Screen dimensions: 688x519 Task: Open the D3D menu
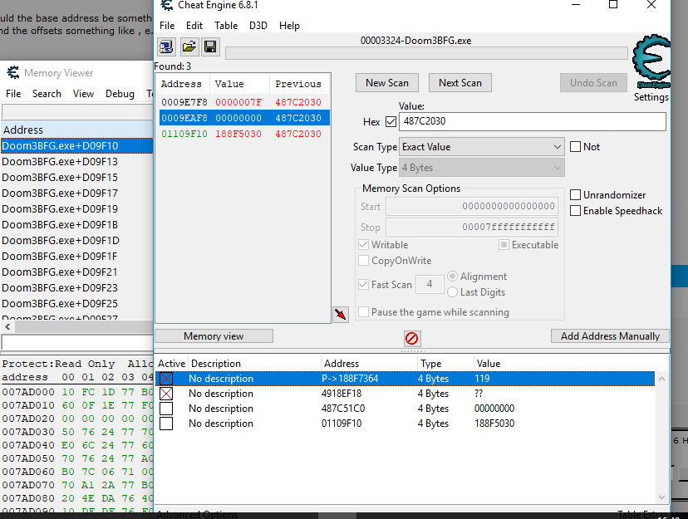258,26
